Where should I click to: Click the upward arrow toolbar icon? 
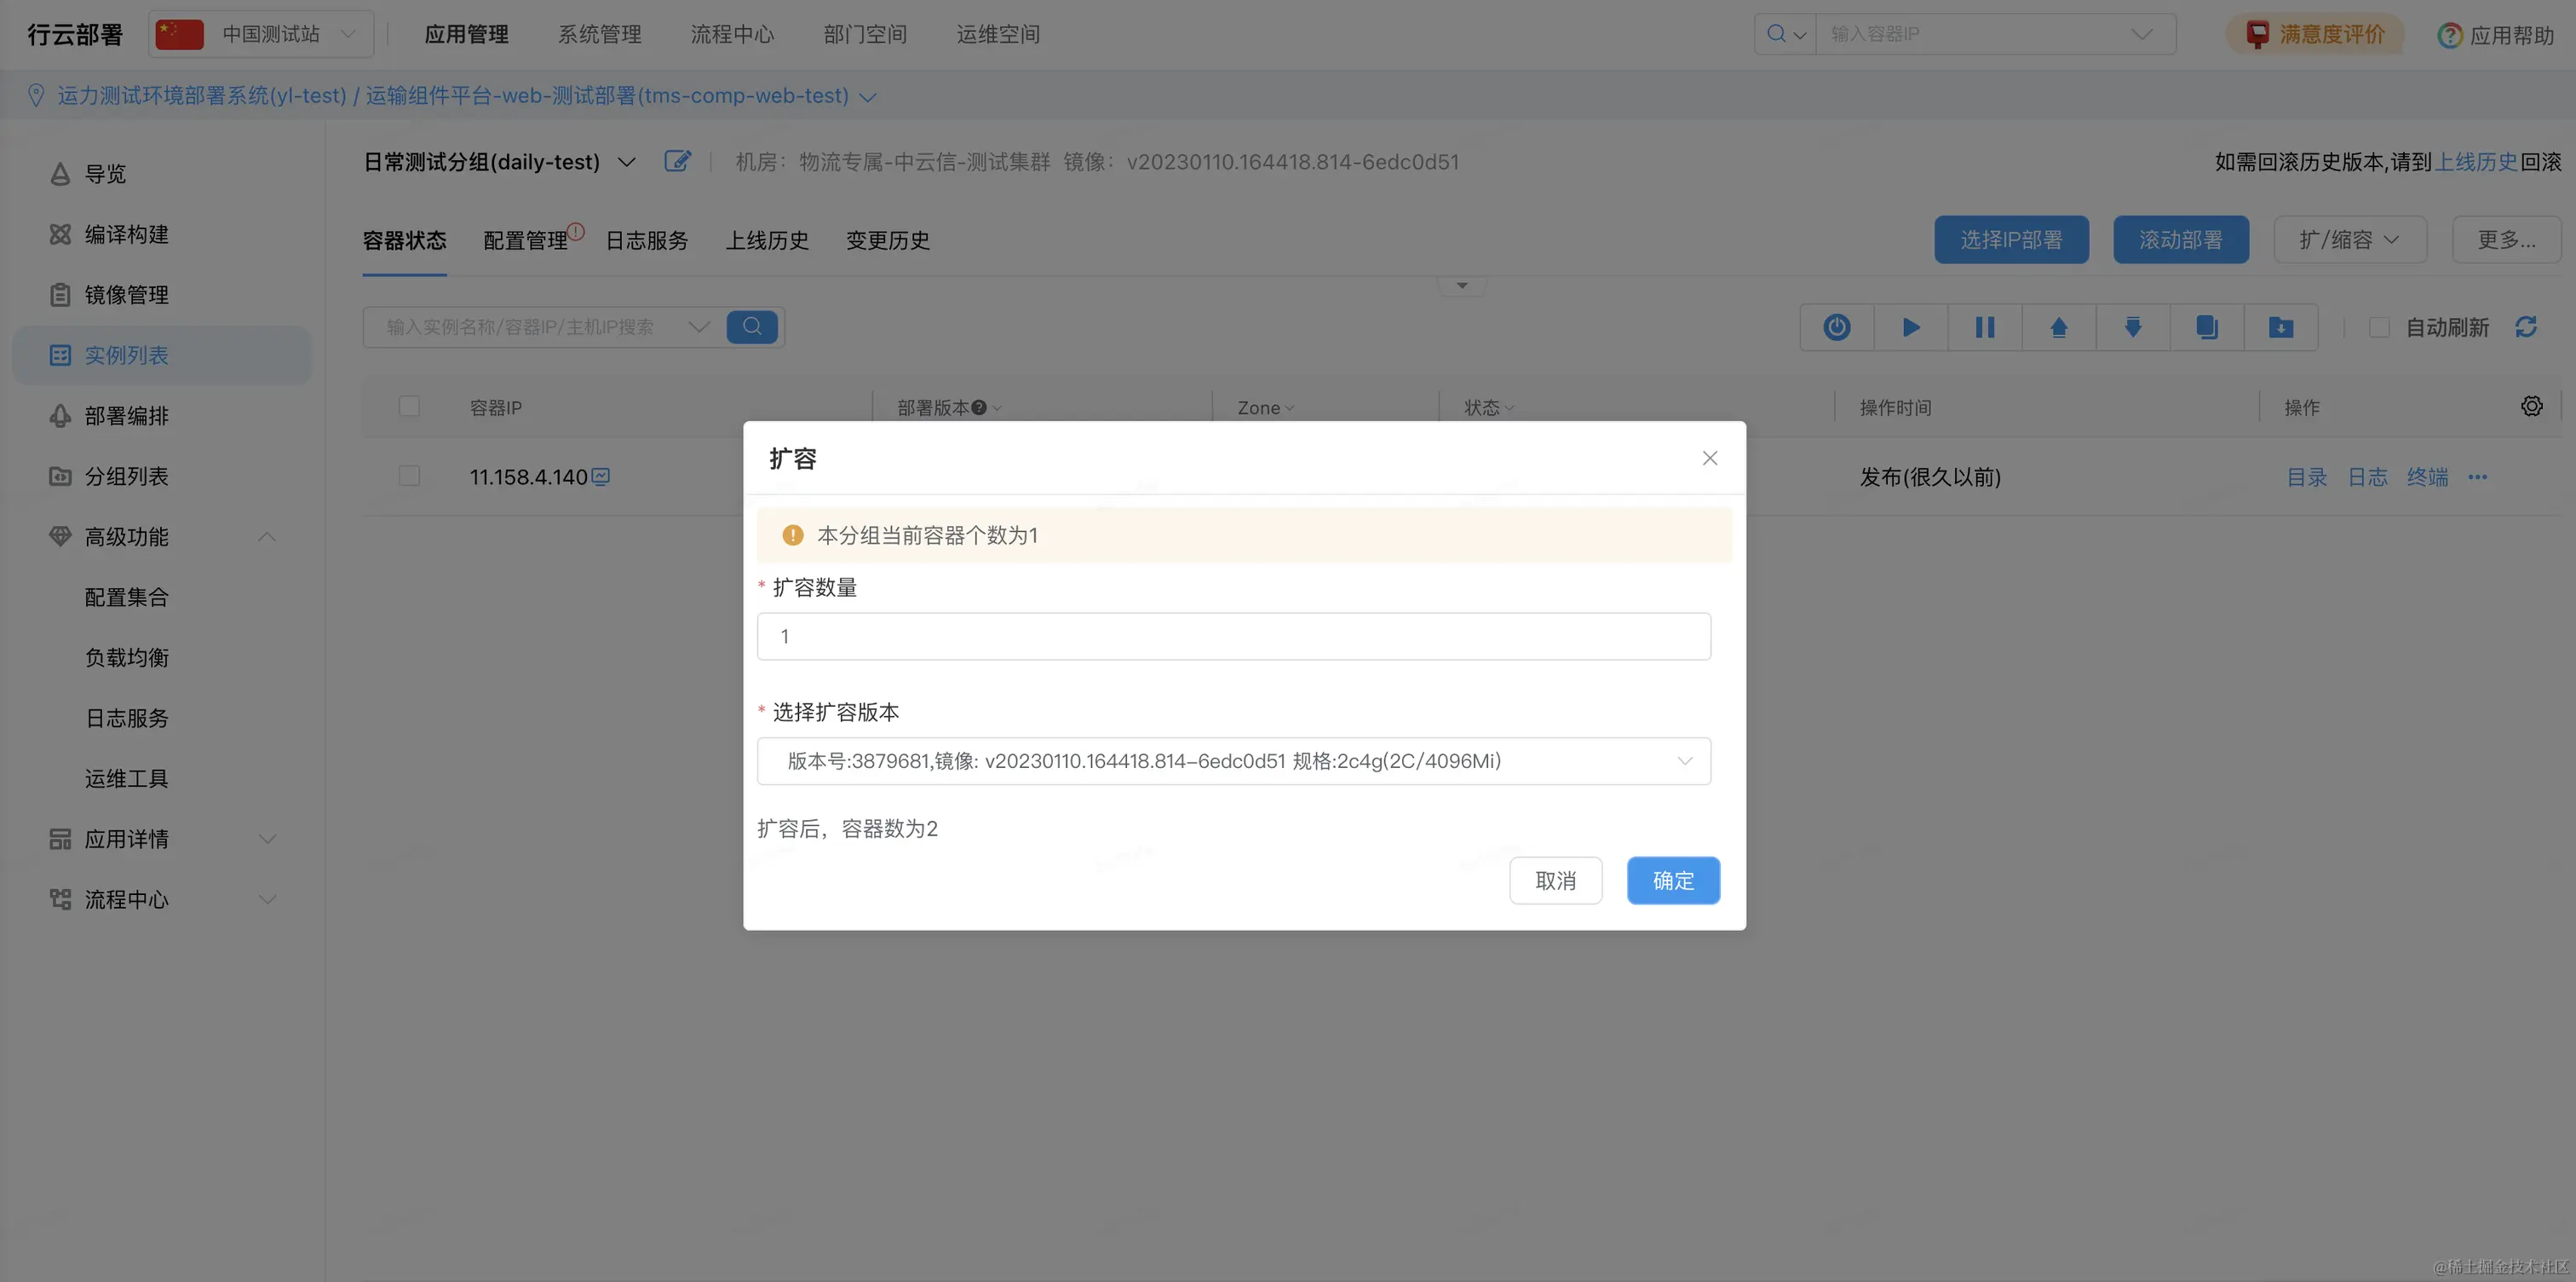point(2058,327)
